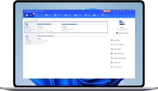The width and height of the screenshot is (158, 91).
Task: Click the key/register icon in title bar
Action: pyautogui.click(x=114, y=11)
